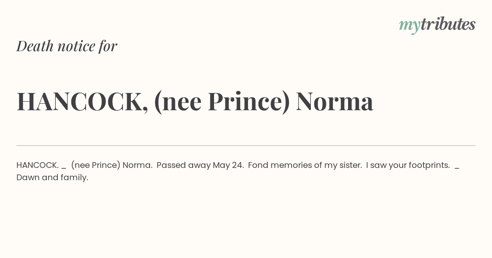Click the large "HANCOCK," heading word

tap(82, 102)
